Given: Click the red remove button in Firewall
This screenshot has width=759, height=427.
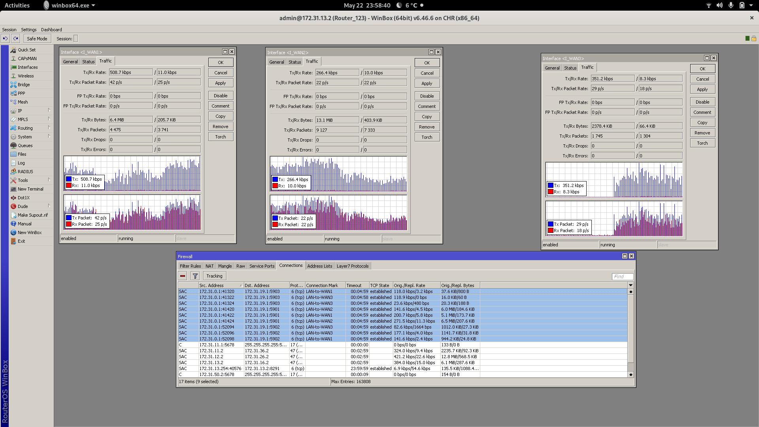Looking at the screenshot, I should coord(183,276).
